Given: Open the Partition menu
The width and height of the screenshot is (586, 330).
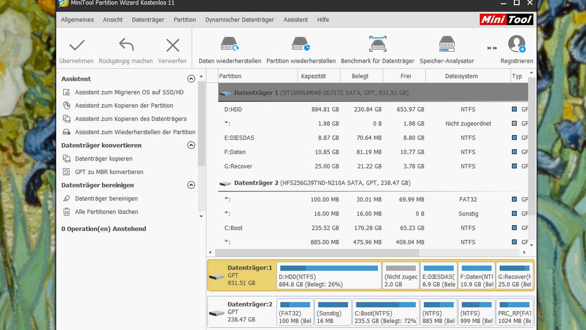Looking at the screenshot, I should tap(184, 19).
